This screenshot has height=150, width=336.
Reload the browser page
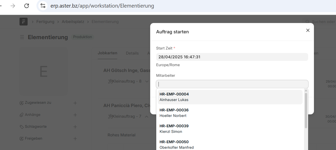tap(27, 6)
